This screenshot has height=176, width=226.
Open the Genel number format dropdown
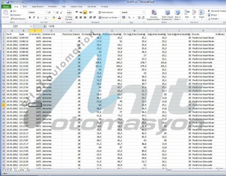tap(133, 12)
